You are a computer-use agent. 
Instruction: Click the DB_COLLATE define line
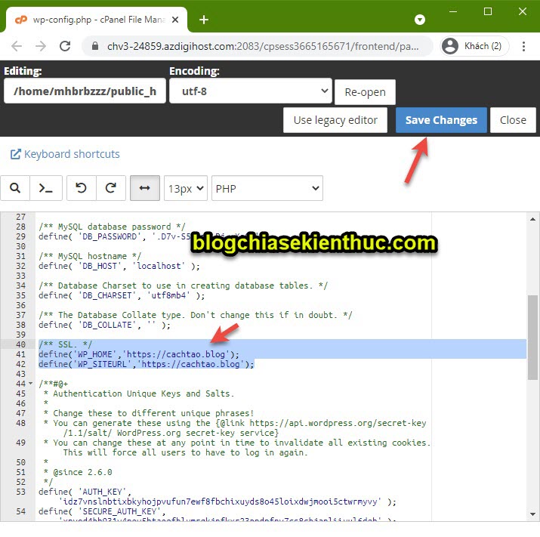pyautogui.click(x=104, y=325)
